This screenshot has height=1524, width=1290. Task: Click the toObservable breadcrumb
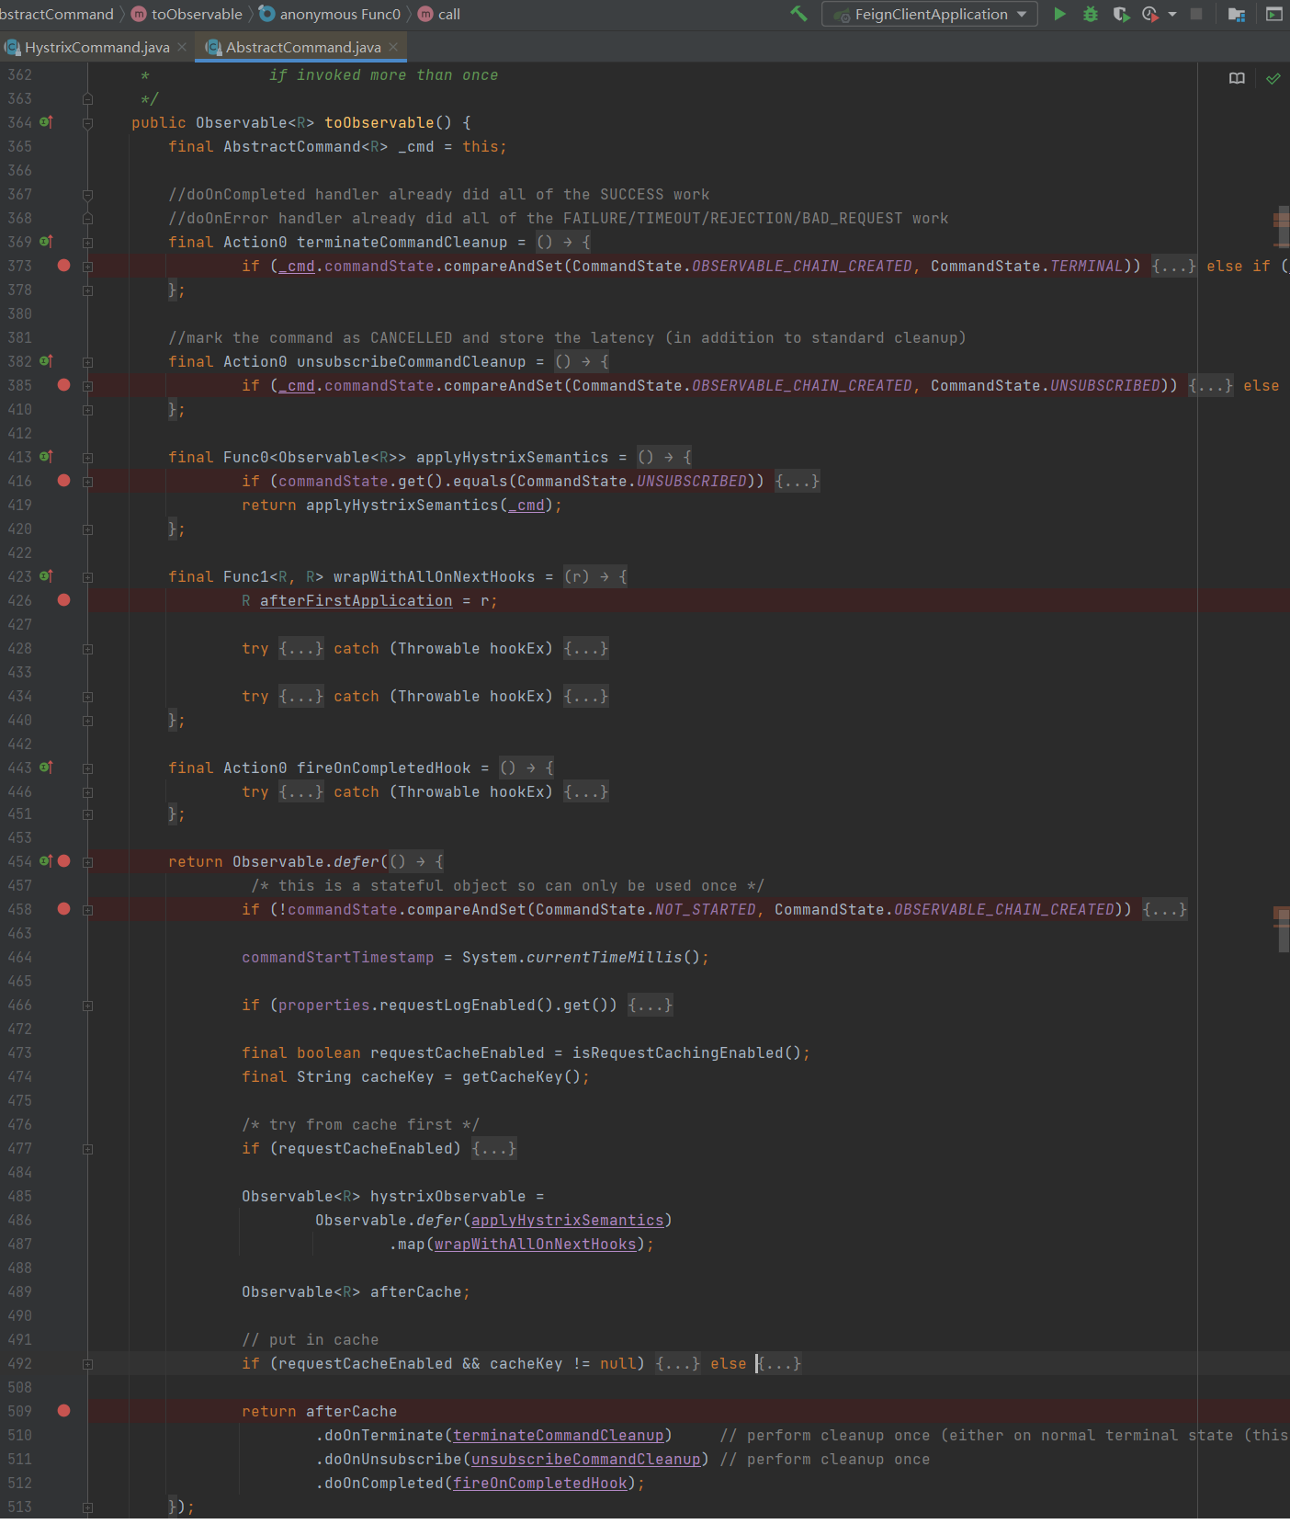[187, 14]
